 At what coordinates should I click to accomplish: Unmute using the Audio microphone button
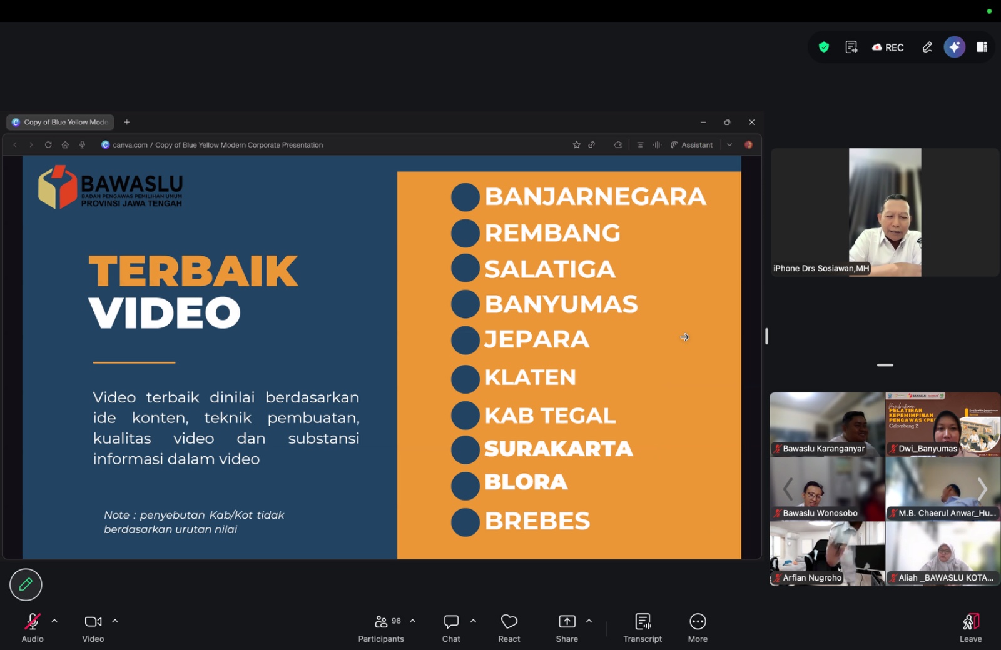tap(33, 627)
